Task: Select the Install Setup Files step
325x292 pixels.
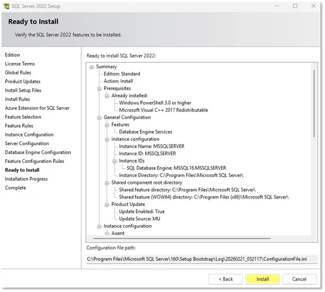Action: [23, 90]
